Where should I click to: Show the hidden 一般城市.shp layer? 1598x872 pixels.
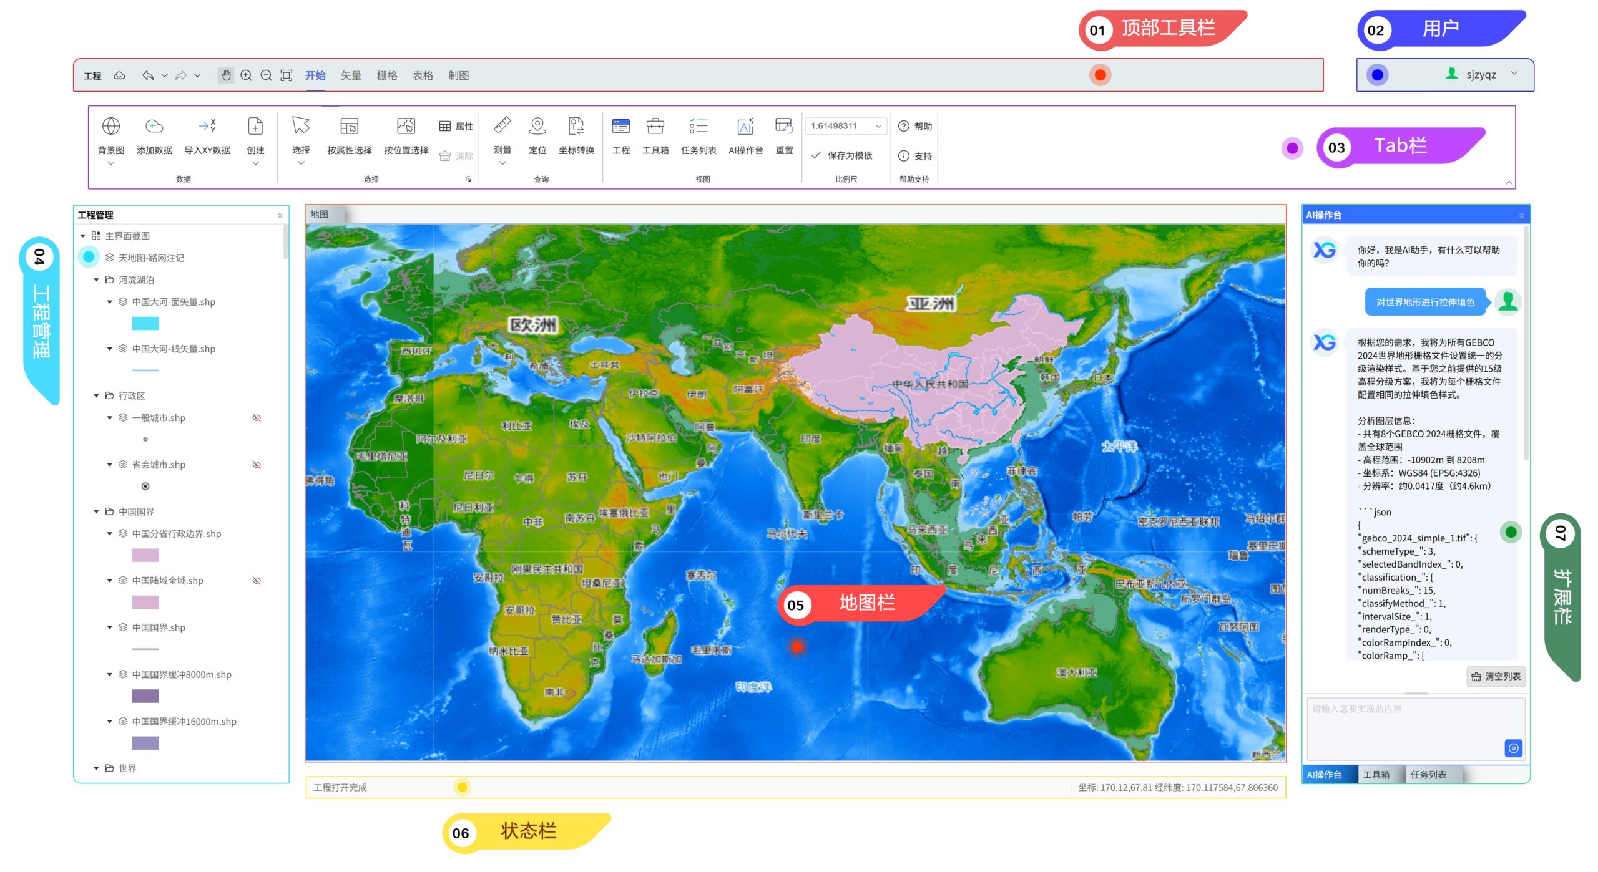(257, 418)
